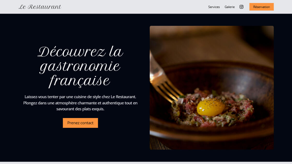Screen dimensions: 292x164
Task: Click the line starting Plongez dans une atmosphère
Action: click(80, 103)
